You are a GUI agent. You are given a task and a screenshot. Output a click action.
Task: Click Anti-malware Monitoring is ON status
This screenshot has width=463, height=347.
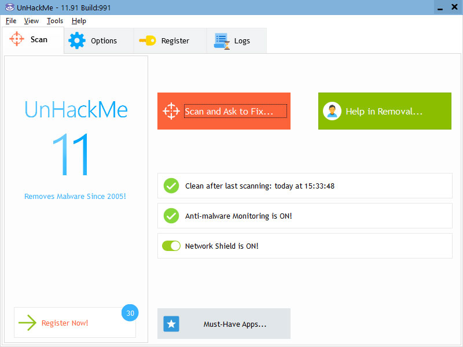238,216
